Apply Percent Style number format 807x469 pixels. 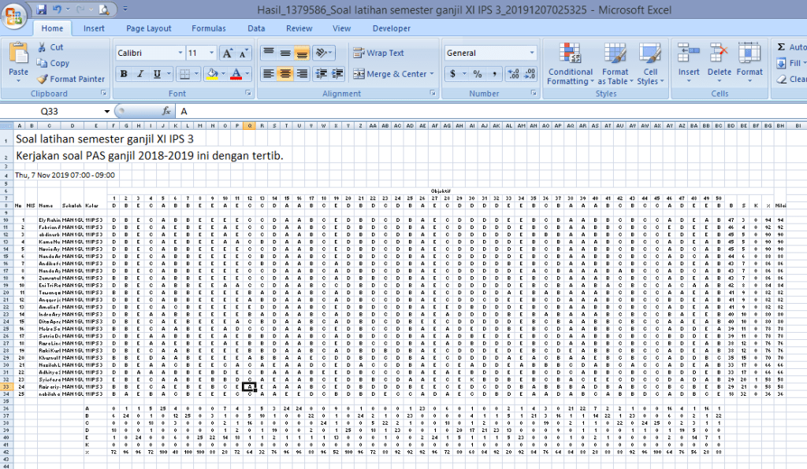click(477, 74)
